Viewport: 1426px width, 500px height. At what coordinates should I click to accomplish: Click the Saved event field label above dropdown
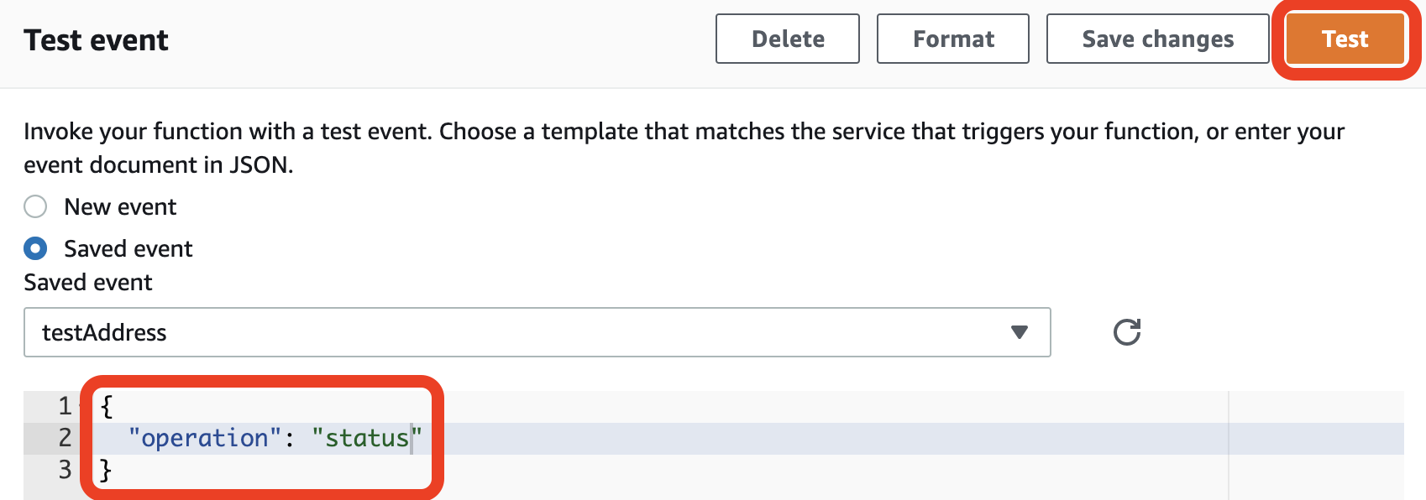click(88, 282)
